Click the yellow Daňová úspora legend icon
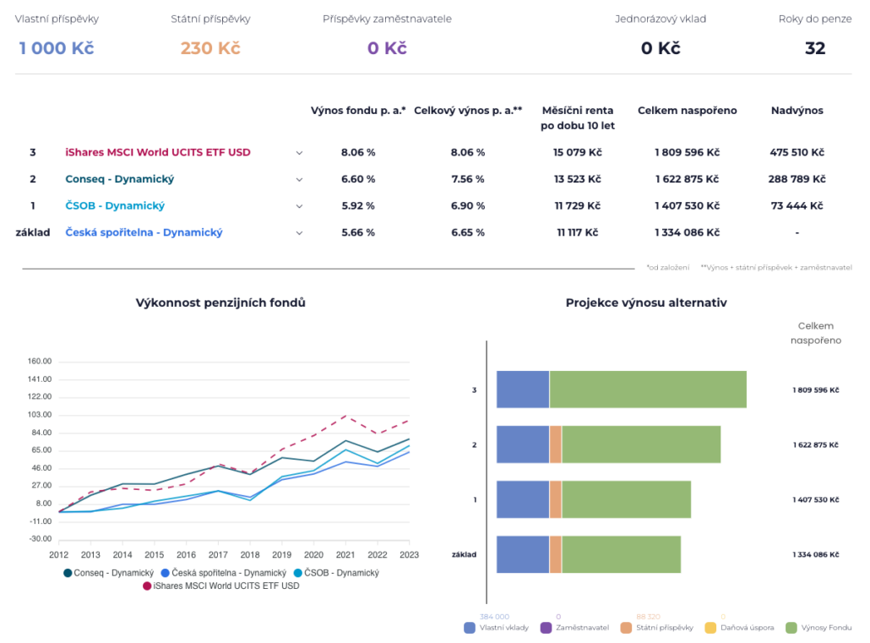 710,628
